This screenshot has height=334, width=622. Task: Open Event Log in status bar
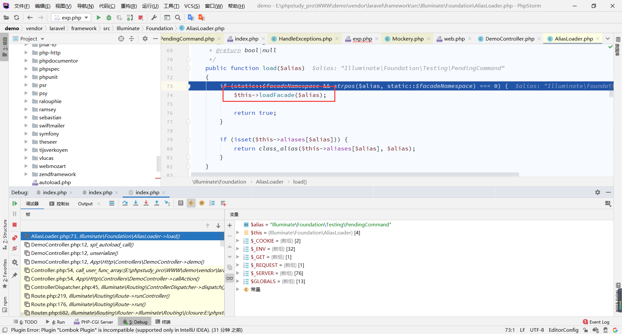click(x=596, y=322)
